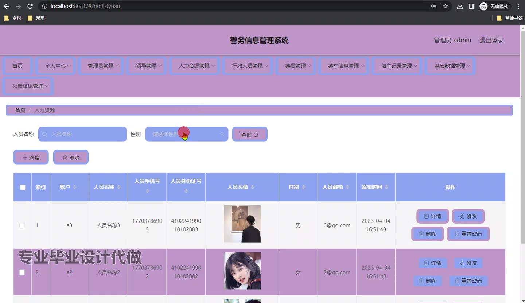Expand the 管理员管理 menu
This screenshot has width=525, height=303.
click(x=101, y=66)
